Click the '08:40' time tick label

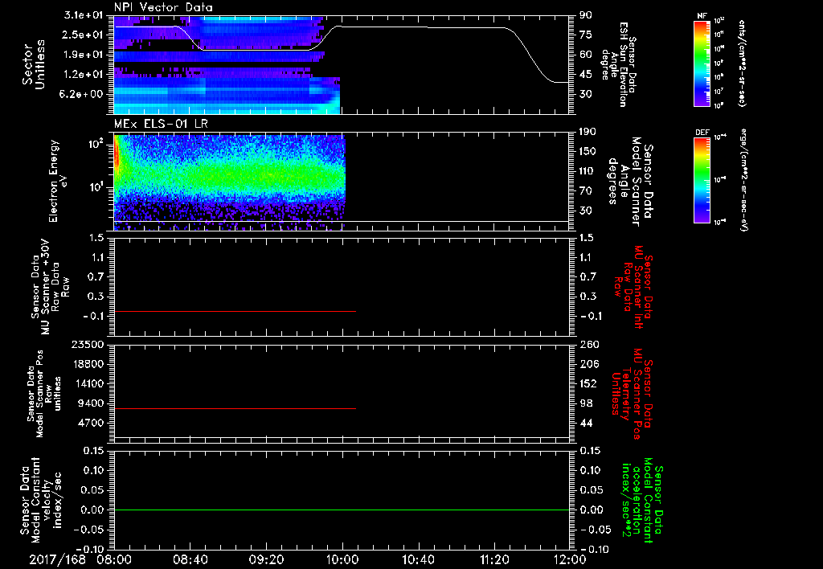190,559
